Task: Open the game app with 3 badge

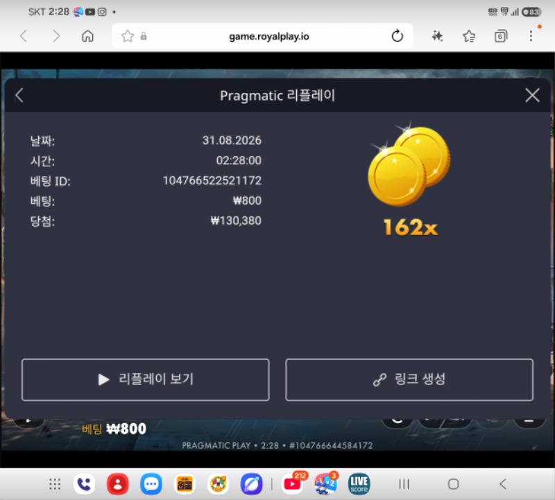Action: (x=325, y=484)
